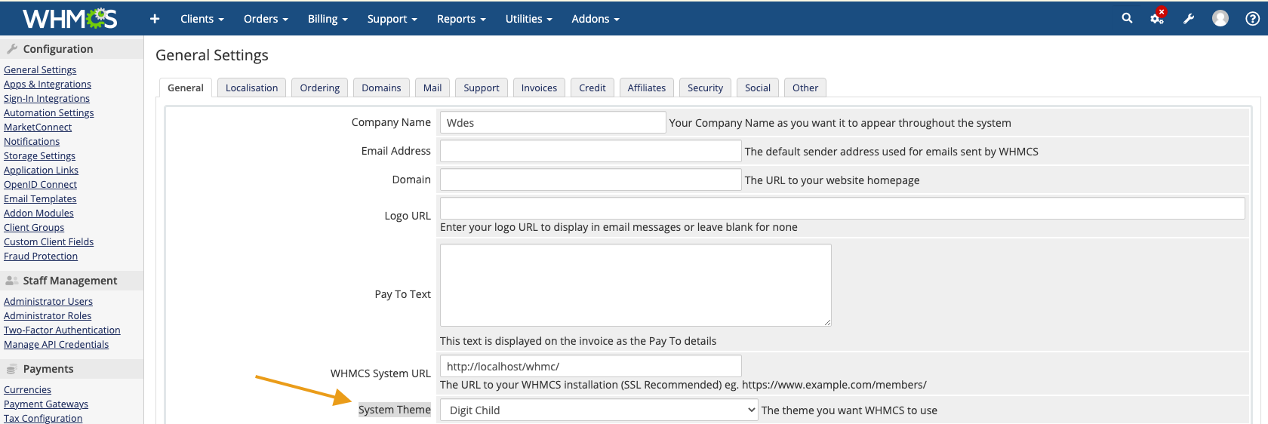Open the automation status gears icon

tap(1157, 18)
